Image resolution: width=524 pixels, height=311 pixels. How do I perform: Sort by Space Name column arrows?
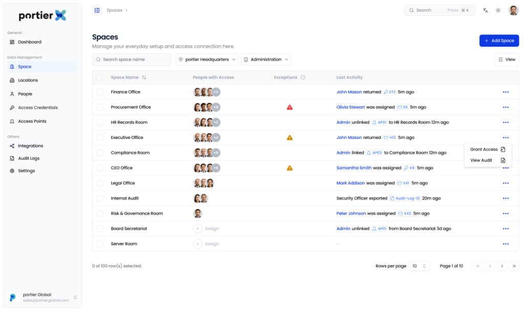(144, 77)
